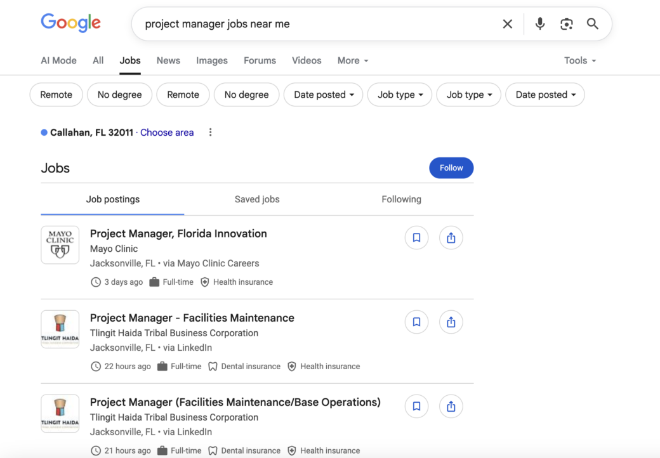Clear the search box with X icon

[x=508, y=24]
